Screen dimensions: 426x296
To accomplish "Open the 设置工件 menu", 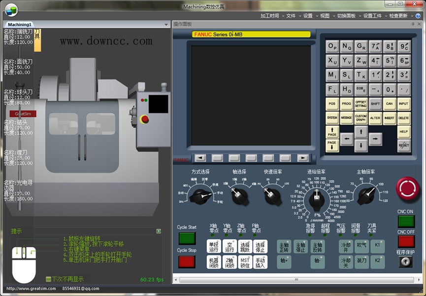I will tap(372, 15).
